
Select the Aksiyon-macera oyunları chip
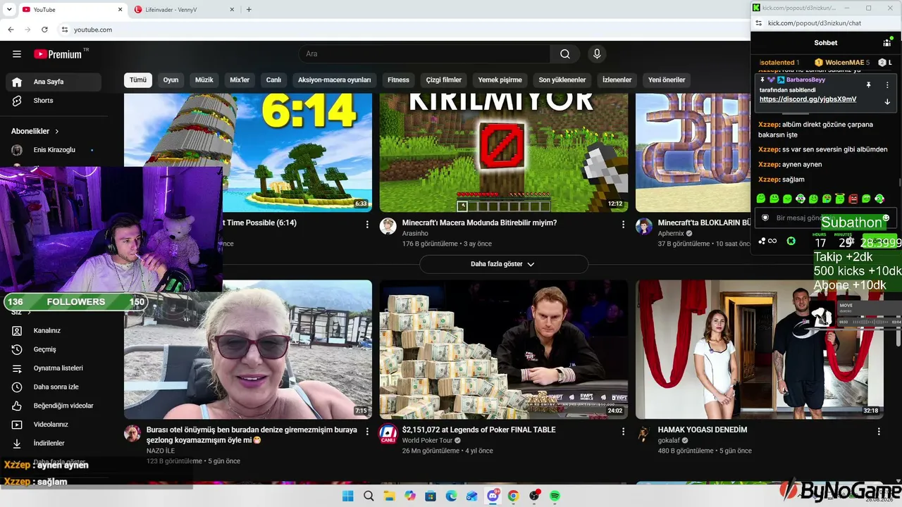pyautogui.click(x=334, y=80)
